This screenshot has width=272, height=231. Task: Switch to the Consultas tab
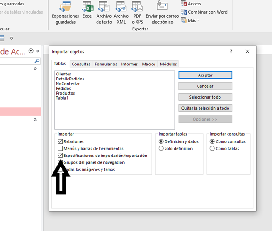tap(81, 64)
